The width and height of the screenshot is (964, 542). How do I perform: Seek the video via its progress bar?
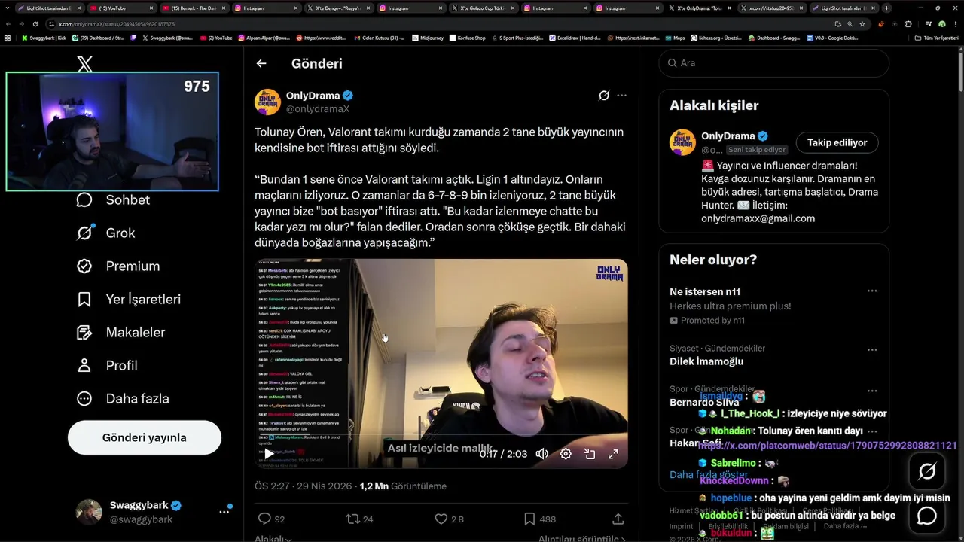(441, 435)
